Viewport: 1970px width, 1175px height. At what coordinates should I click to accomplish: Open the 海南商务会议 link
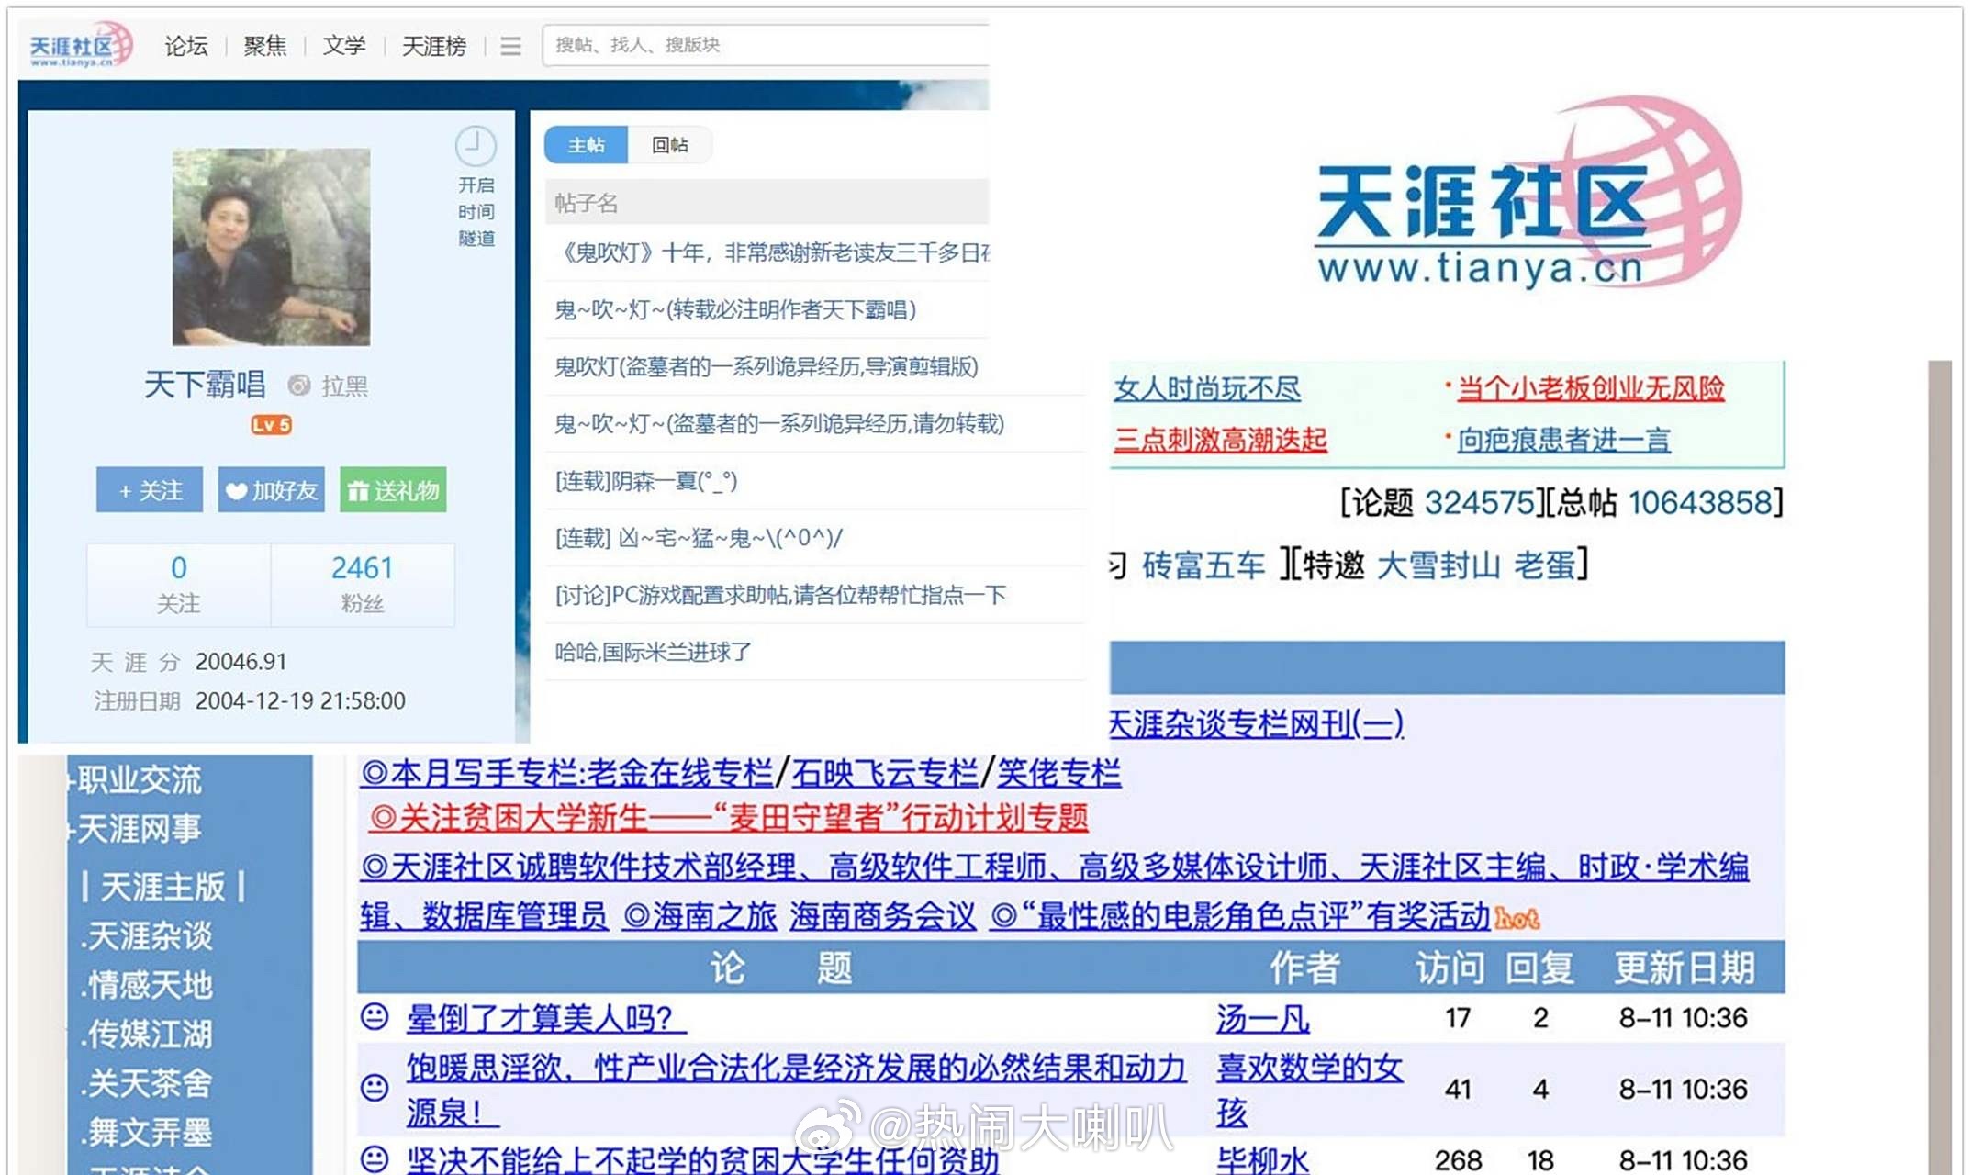coord(882,915)
